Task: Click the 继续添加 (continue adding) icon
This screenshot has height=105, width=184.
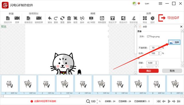Action: click(28, 18)
